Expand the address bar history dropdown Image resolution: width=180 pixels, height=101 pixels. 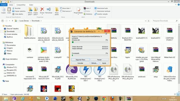146,21
